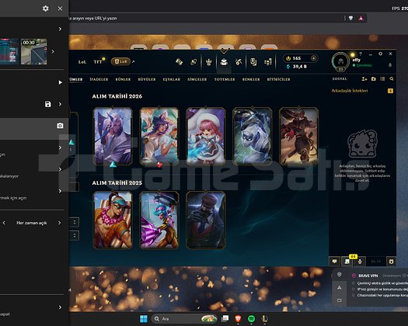Click the microphone voice icon at panel bottom
The width and height of the screenshot is (408, 326).
click(360, 262)
